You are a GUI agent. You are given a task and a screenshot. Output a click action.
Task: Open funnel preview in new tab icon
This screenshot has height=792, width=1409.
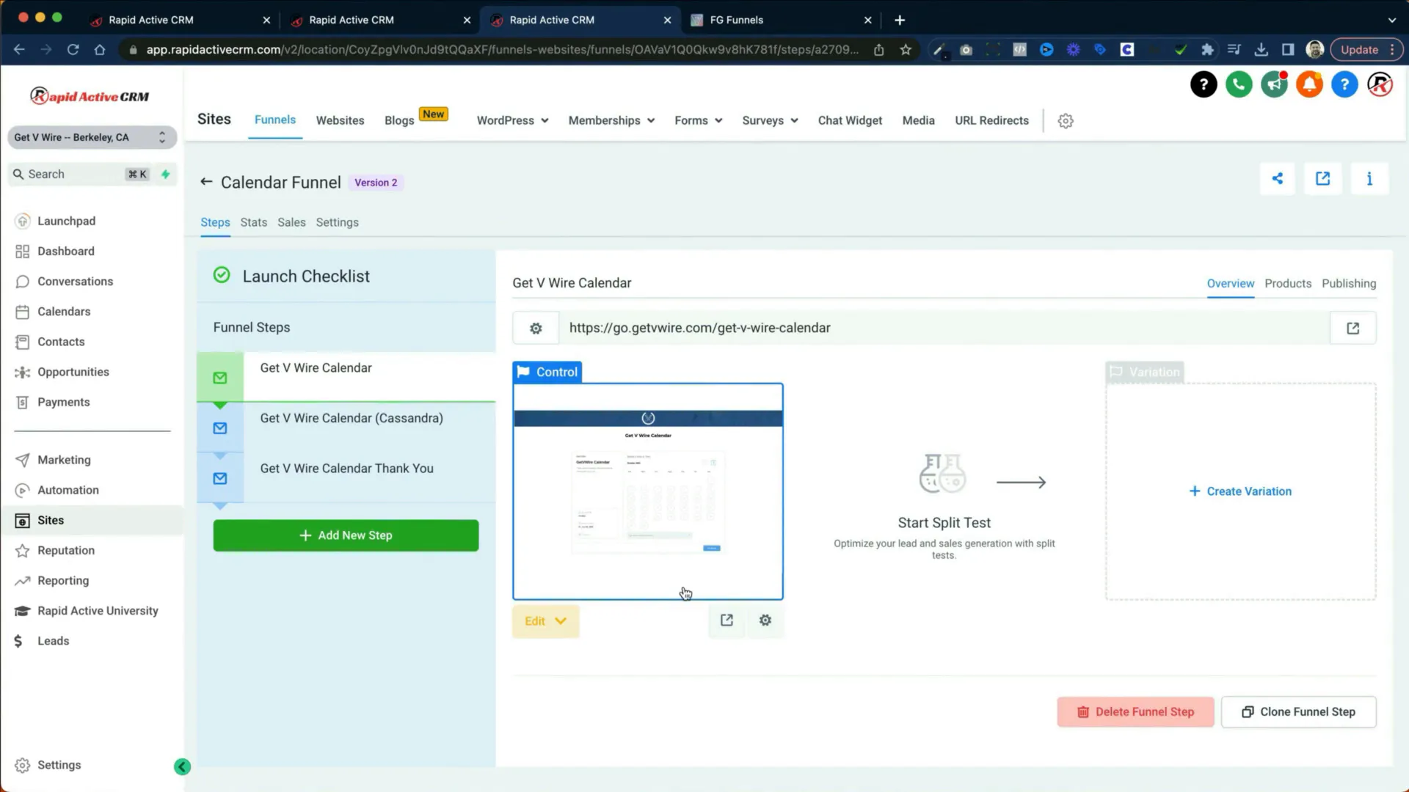pyautogui.click(x=1322, y=178)
